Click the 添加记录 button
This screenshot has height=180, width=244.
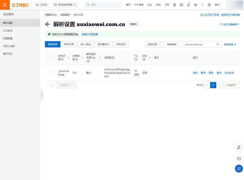click(53, 44)
